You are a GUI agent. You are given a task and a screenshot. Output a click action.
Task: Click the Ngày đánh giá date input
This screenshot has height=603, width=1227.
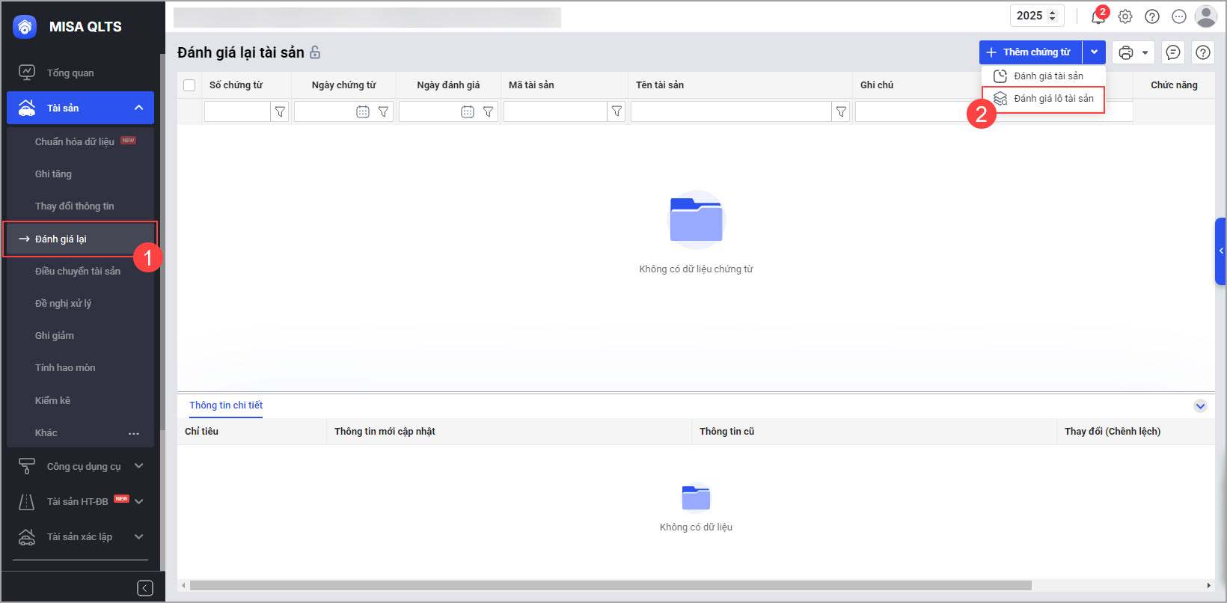coord(429,111)
